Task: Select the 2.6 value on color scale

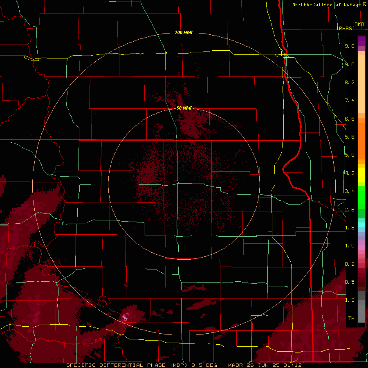Action: [350, 210]
